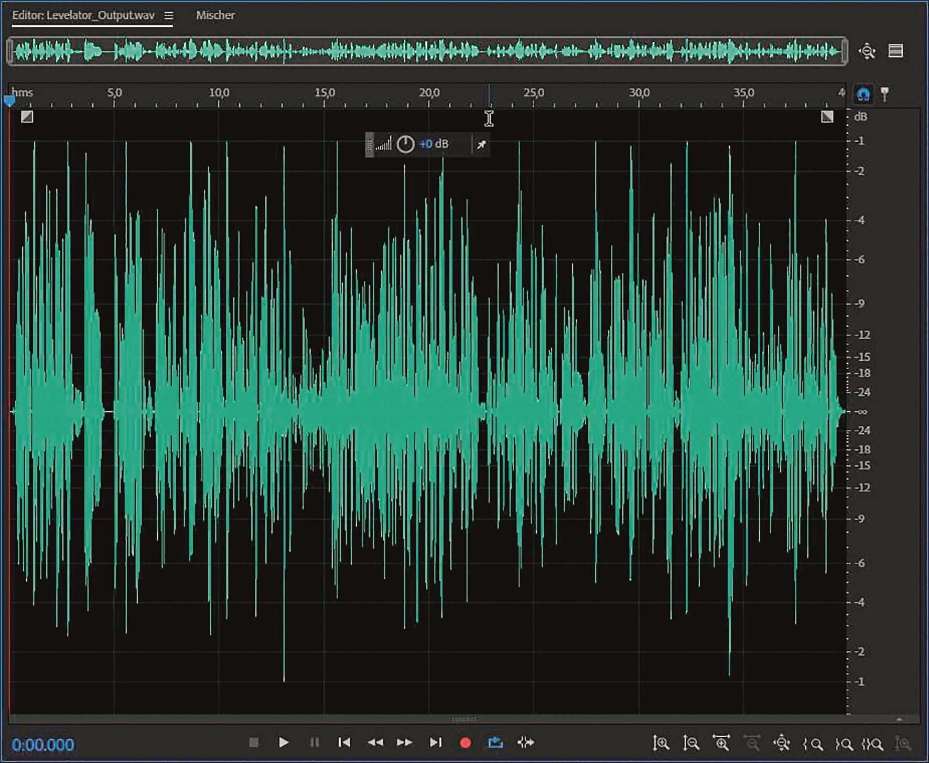Pause playback
This screenshot has width=929, height=763.
coord(314,743)
